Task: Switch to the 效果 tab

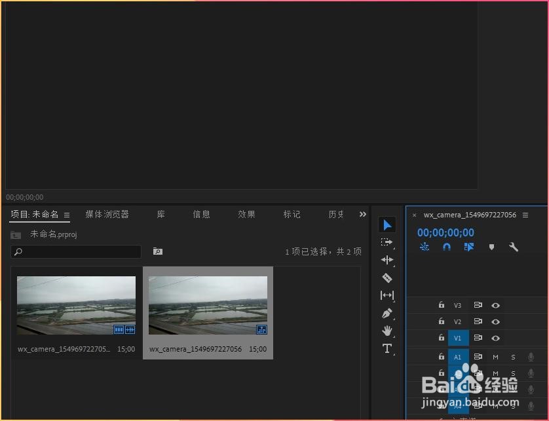Action: coord(246,214)
